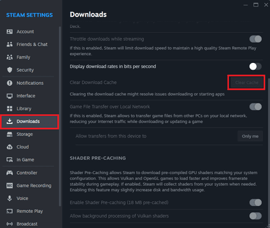The height and width of the screenshot is (228, 270).
Task: Close the Steam Settings window
Action: coord(266,5)
